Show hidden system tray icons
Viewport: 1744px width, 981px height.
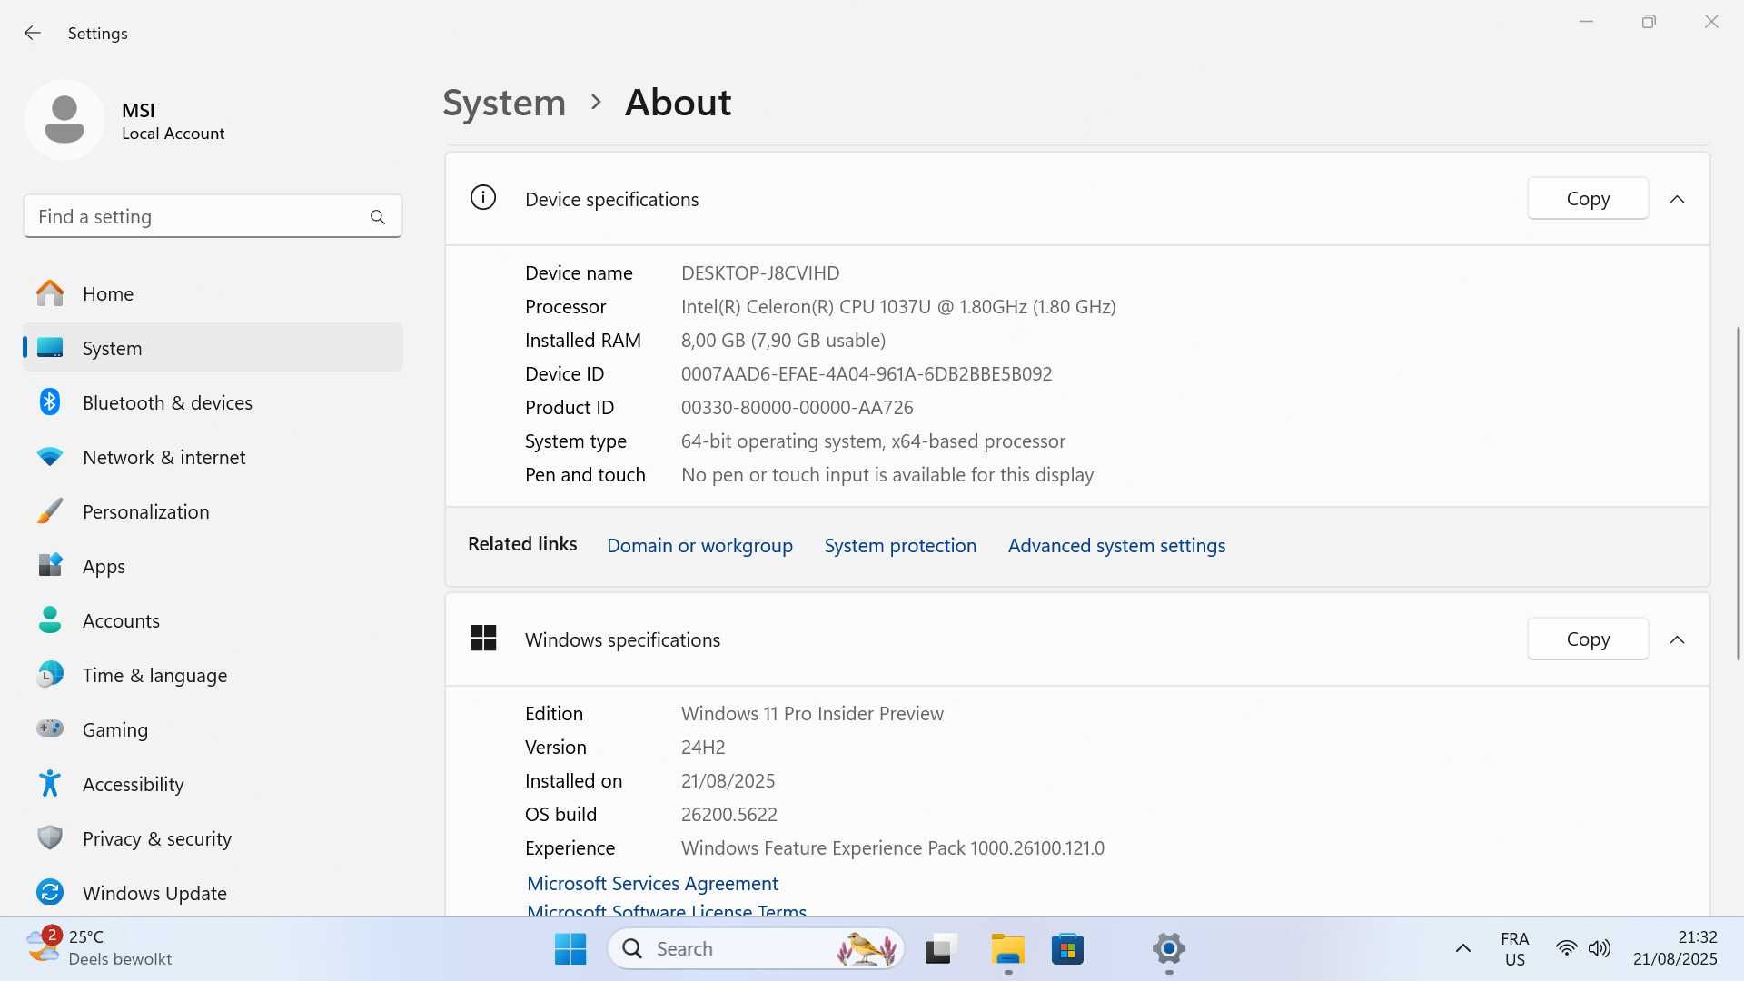pos(1462,949)
